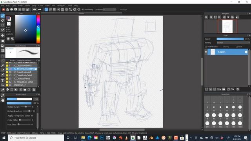Select the C_CharcoalPencil brush
Image resolution: width=251 pixels, height=141 pixels.
[22, 78]
